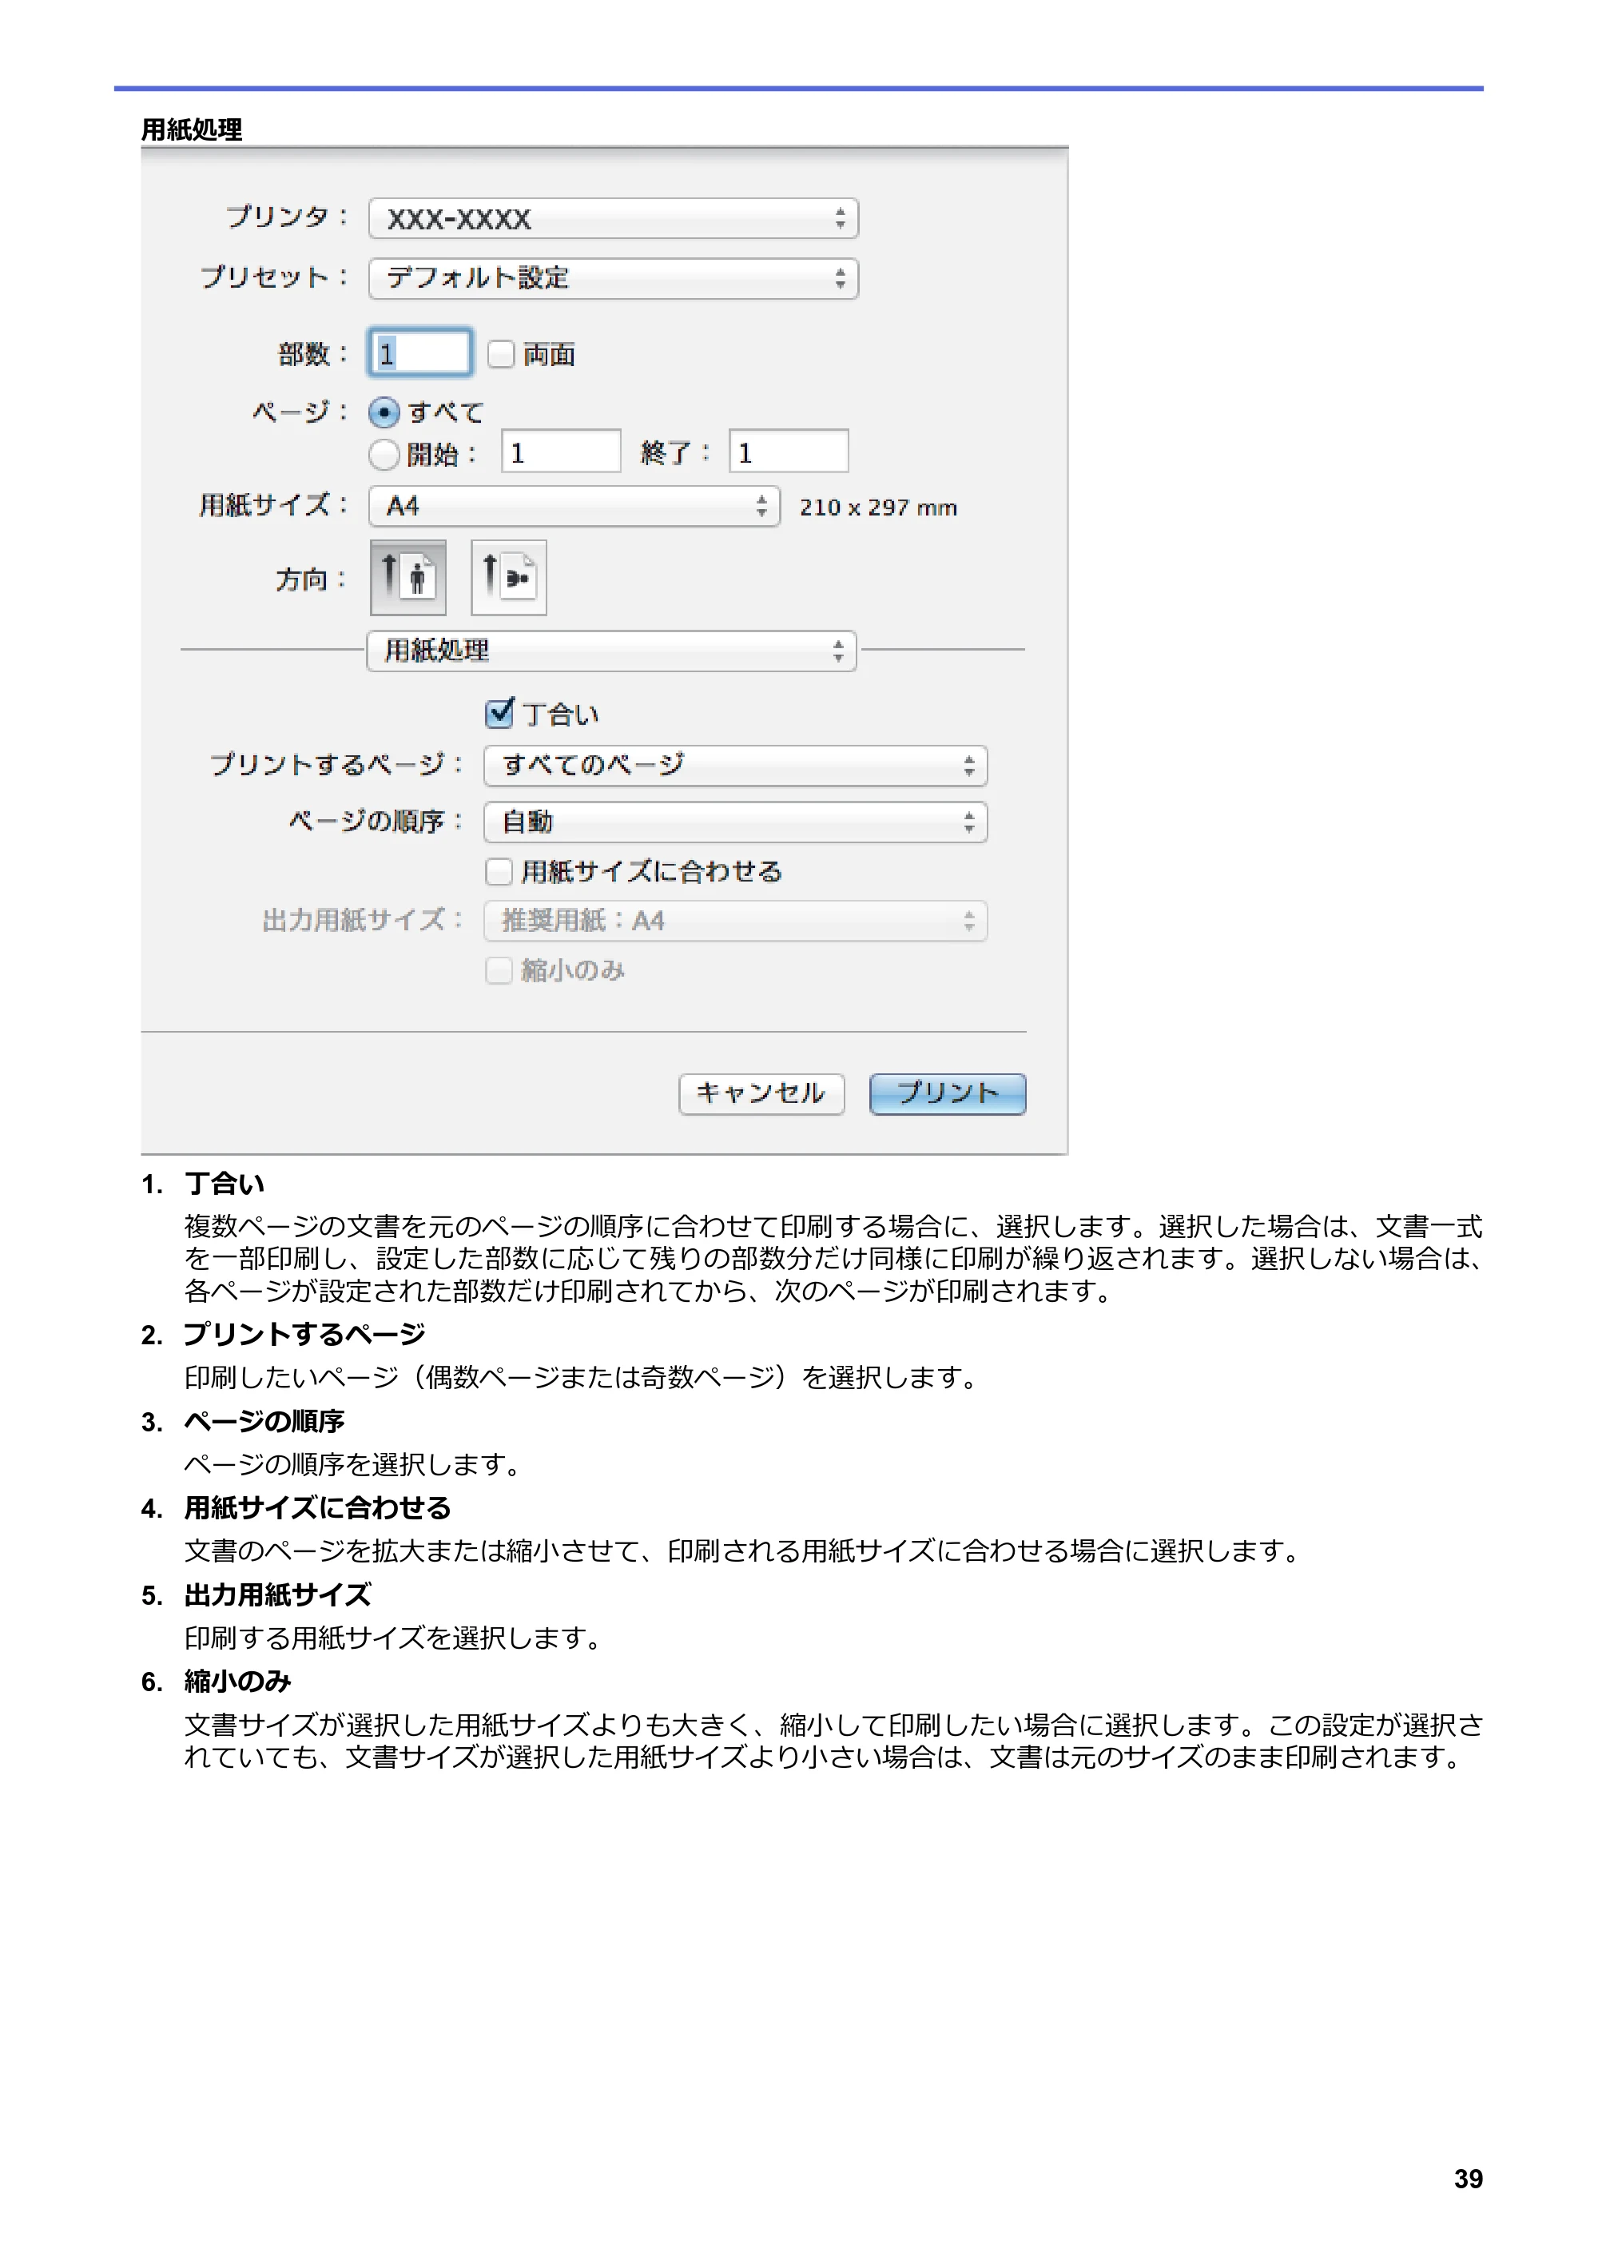Image resolution: width=1598 pixels, height=2261 pixels.
Task: Click the heading 5. 出力用紙サイズ
Action: (256, 1594)
